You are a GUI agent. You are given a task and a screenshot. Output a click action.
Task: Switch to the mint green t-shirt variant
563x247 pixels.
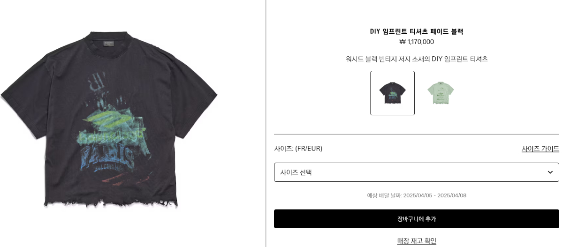click(x=441, y=93)
